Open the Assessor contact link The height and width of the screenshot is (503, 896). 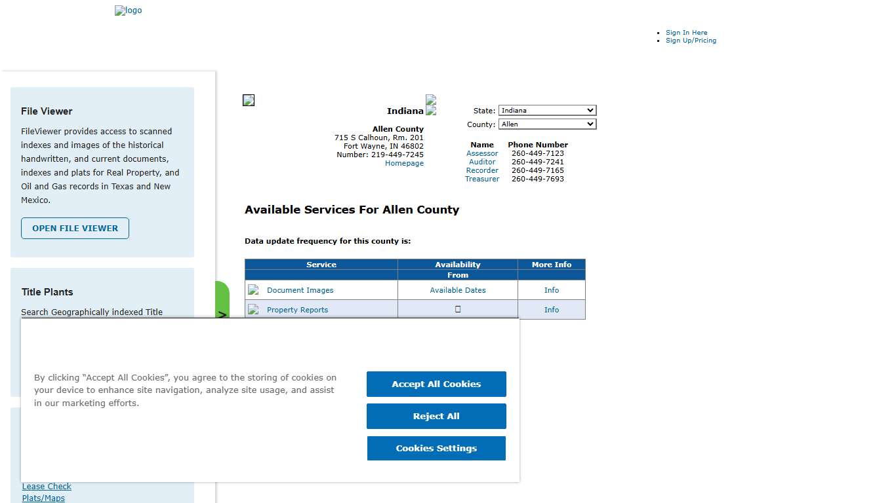coord(482,153)
